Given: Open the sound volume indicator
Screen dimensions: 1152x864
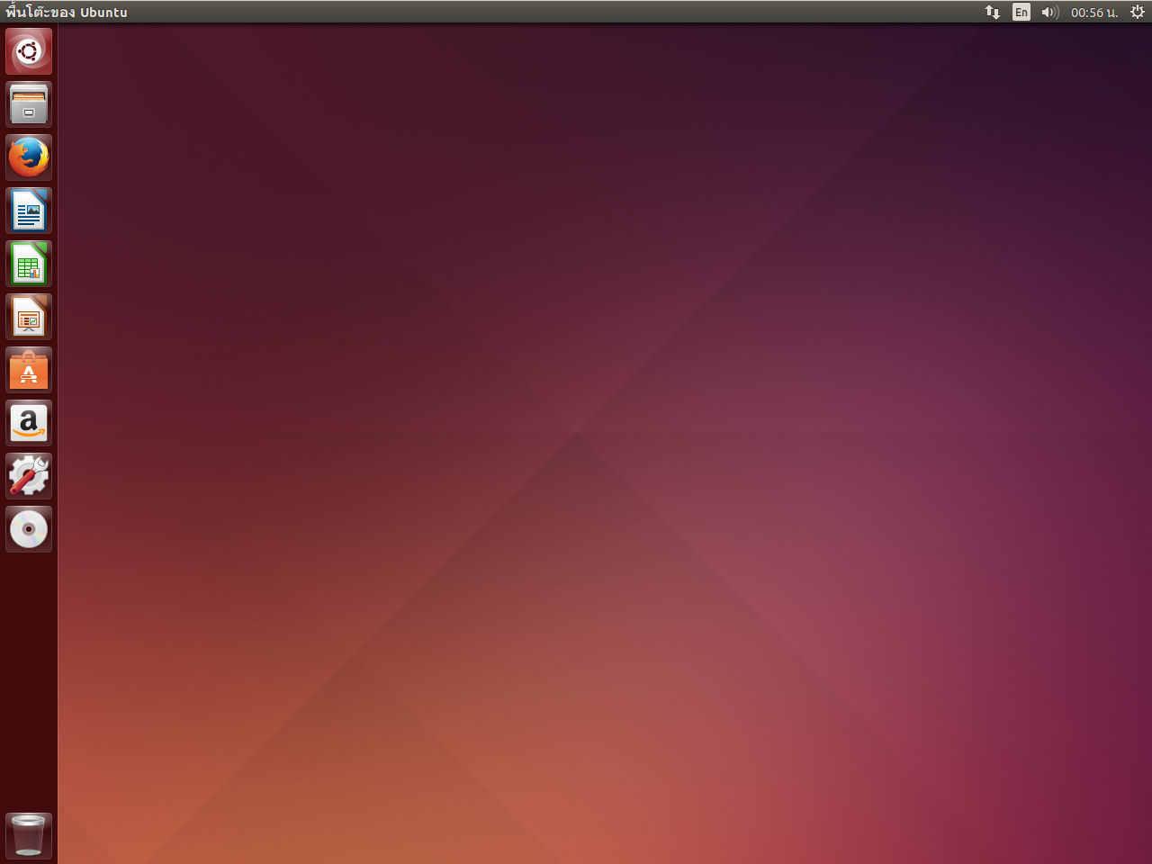Looking at the screenshot, I should [1050, 12].
